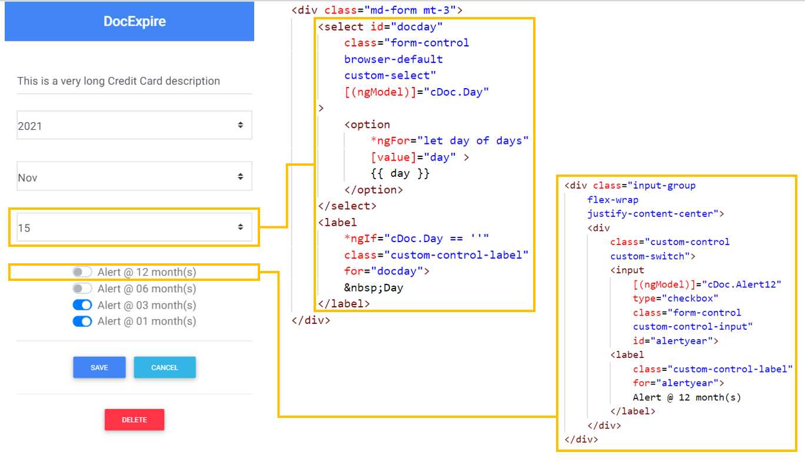Open the day dropdown showing 15

pyautogui.click(x=118, y=227)
